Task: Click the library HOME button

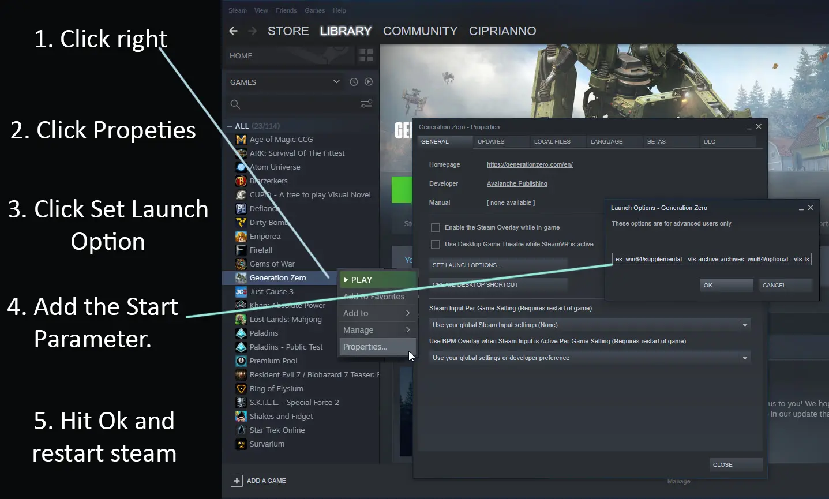Action: [241, 56]
